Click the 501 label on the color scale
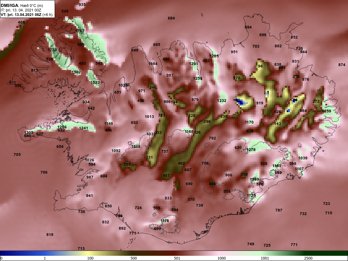This screenshot has width=348, height=261. pyautogui.click(x=177, y=258)
